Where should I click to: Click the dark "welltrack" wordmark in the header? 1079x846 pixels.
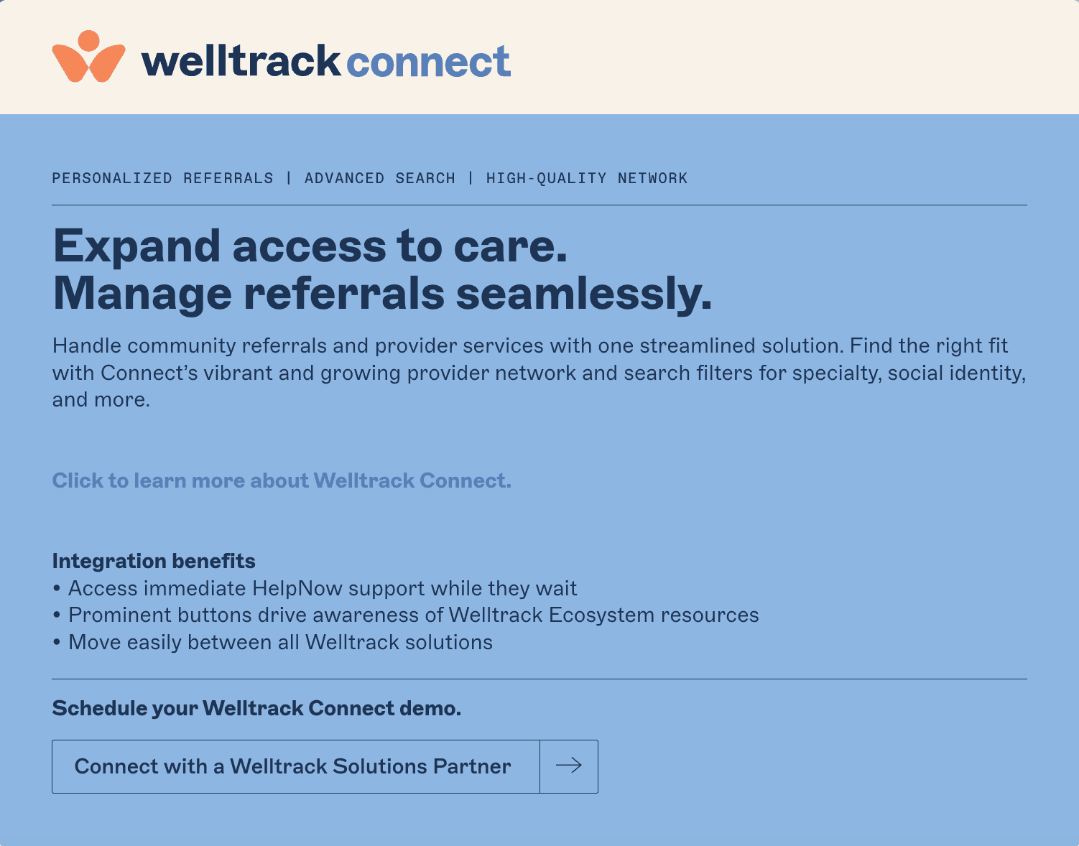tap(241, 61)
